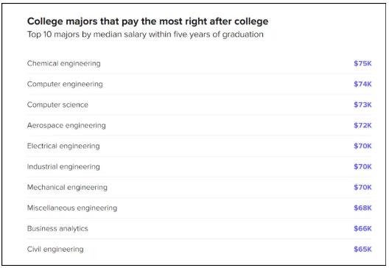
Task: Select the Aerospace engineering label
Action: click(66, 125)
